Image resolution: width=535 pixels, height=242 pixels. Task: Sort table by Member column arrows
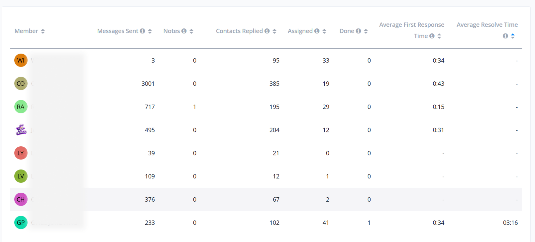(43, 31)
